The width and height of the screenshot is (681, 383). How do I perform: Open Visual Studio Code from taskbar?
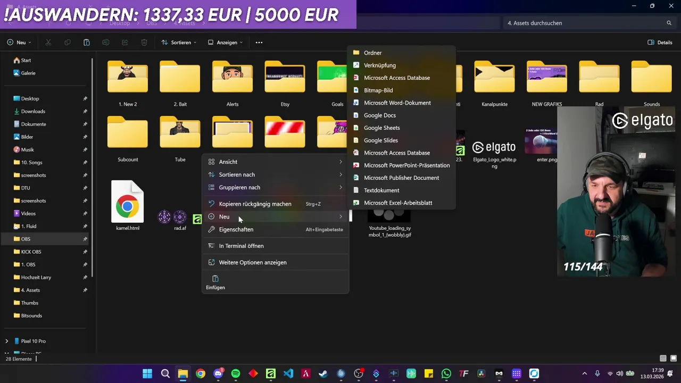pyautogui.click(x=288, y=373)
